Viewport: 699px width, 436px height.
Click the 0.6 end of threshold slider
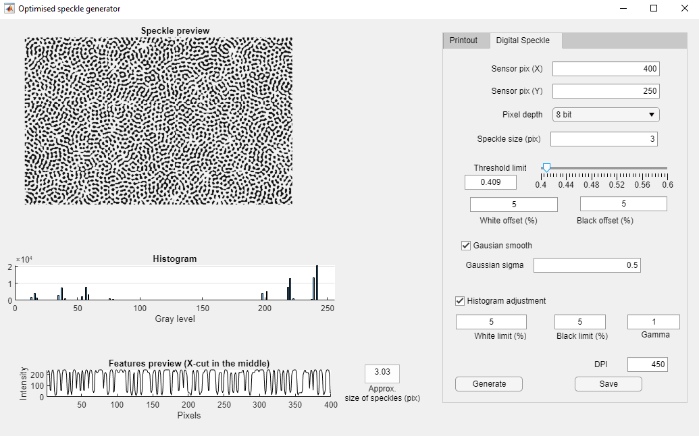point(667,185)
